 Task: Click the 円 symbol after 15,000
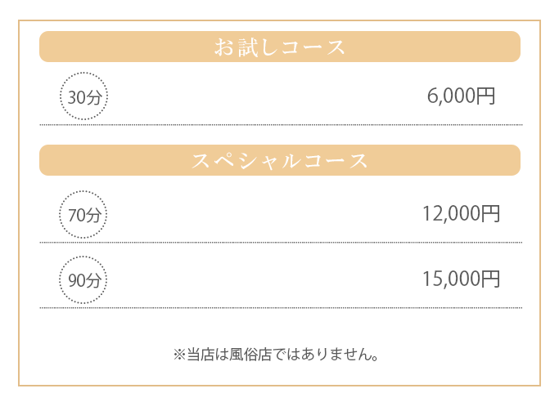(489, 279)
